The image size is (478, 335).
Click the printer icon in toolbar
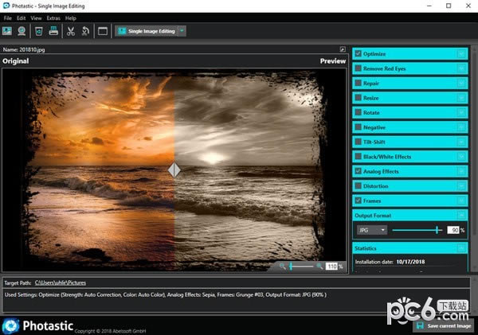click(53, 31)
